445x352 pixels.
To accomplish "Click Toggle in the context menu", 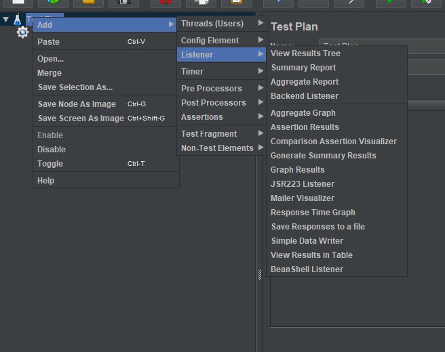I will tap(50, 164).
